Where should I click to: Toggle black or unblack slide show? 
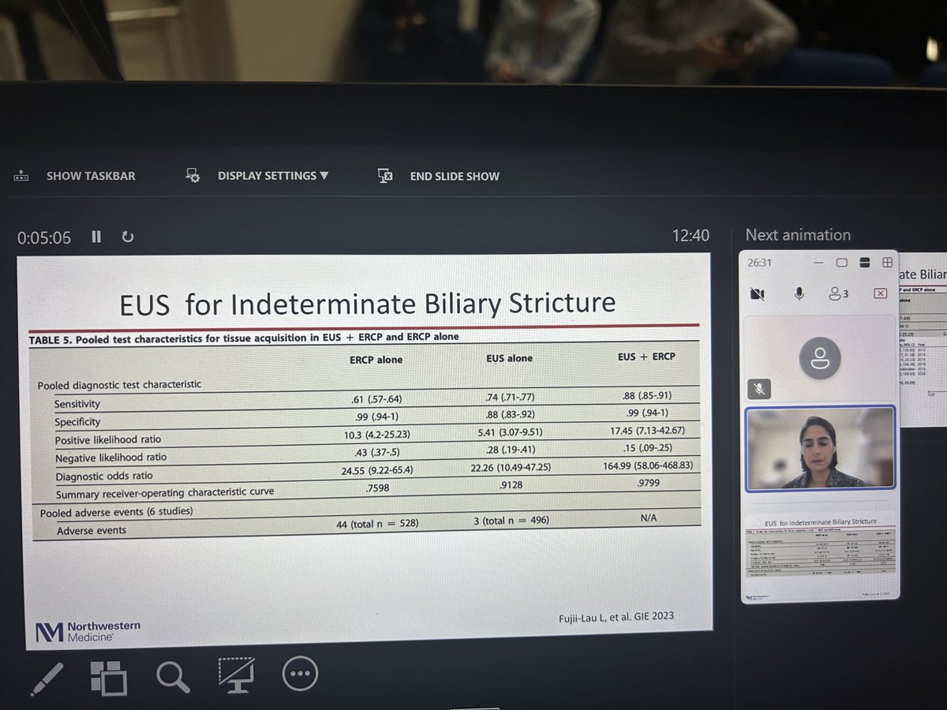[x=236, y=676]
